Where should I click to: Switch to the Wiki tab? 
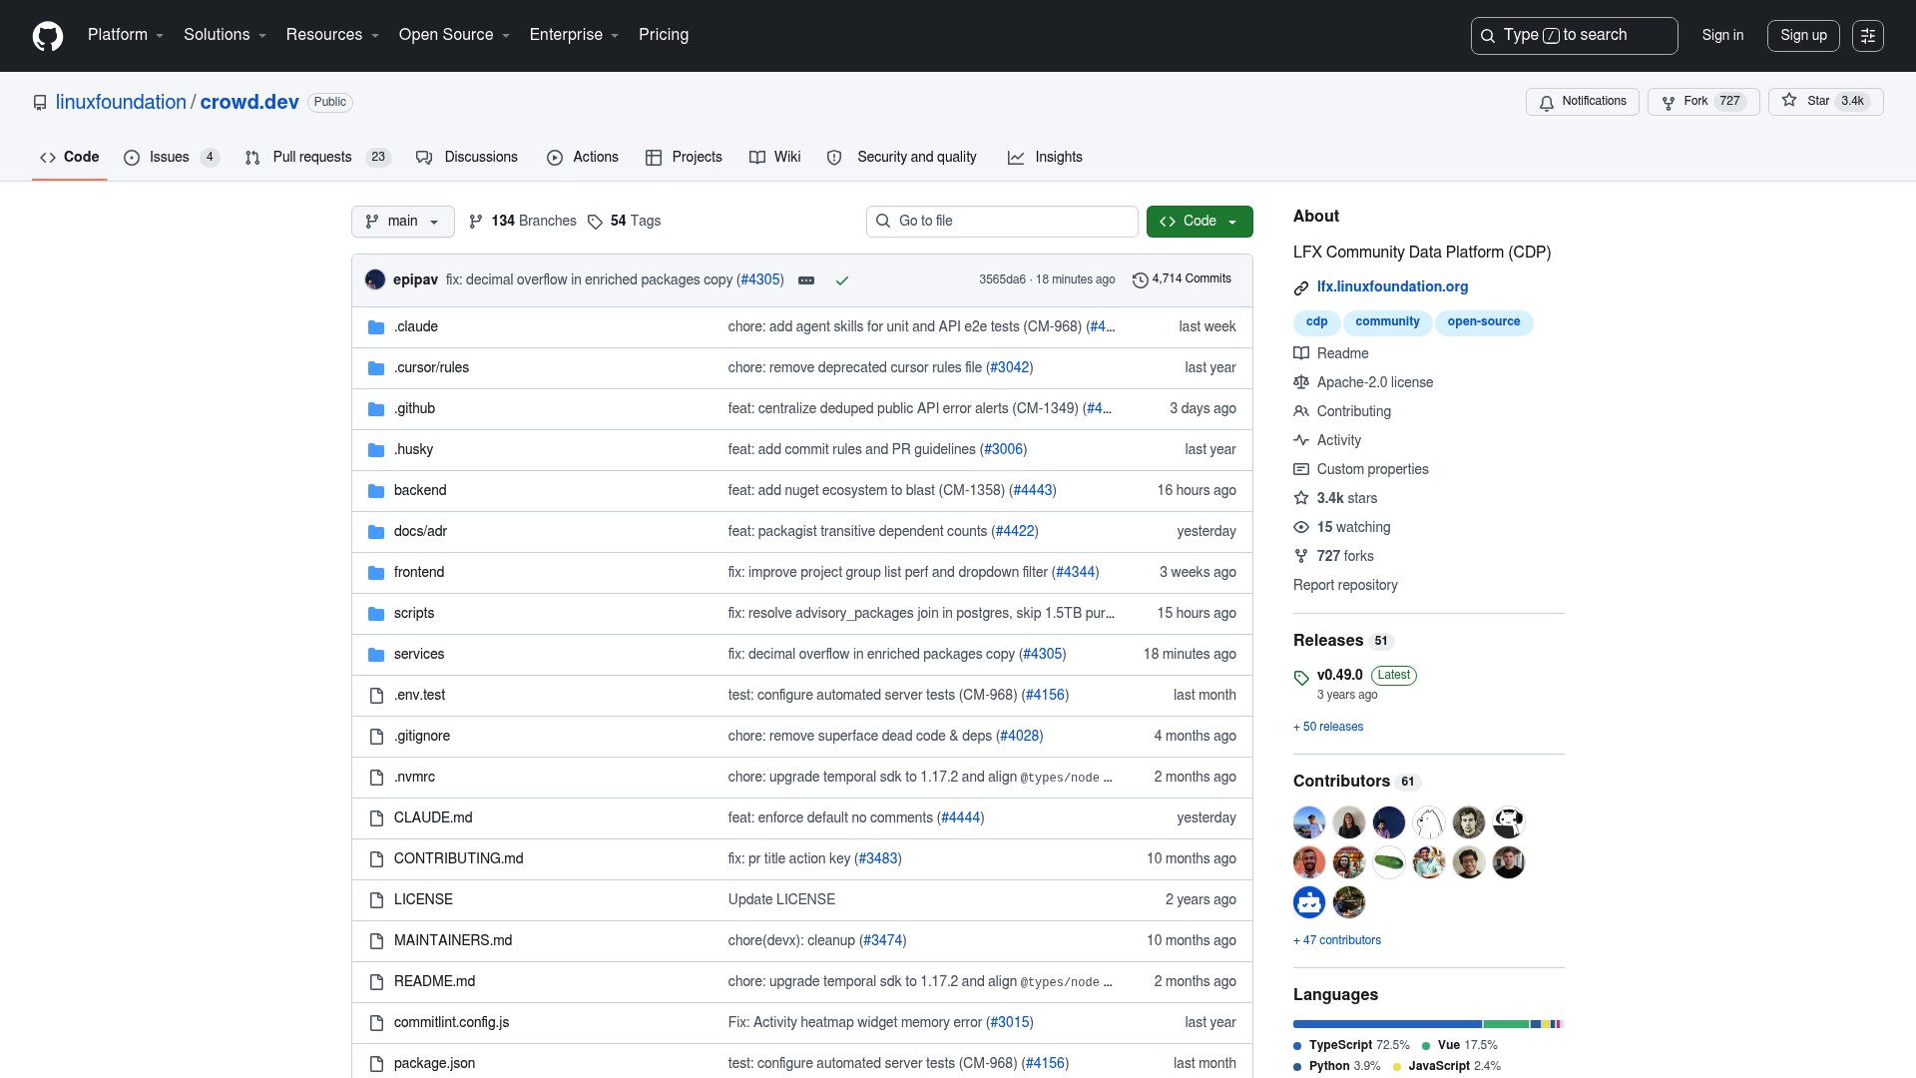775,158
